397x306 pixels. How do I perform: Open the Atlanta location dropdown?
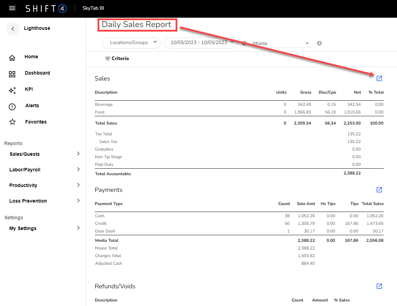(x=280, y=43)
